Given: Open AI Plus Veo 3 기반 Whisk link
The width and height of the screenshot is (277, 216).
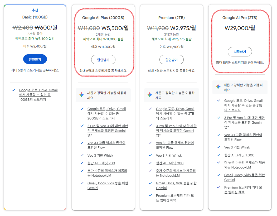Looking at the screenshot, I should 100,155.
